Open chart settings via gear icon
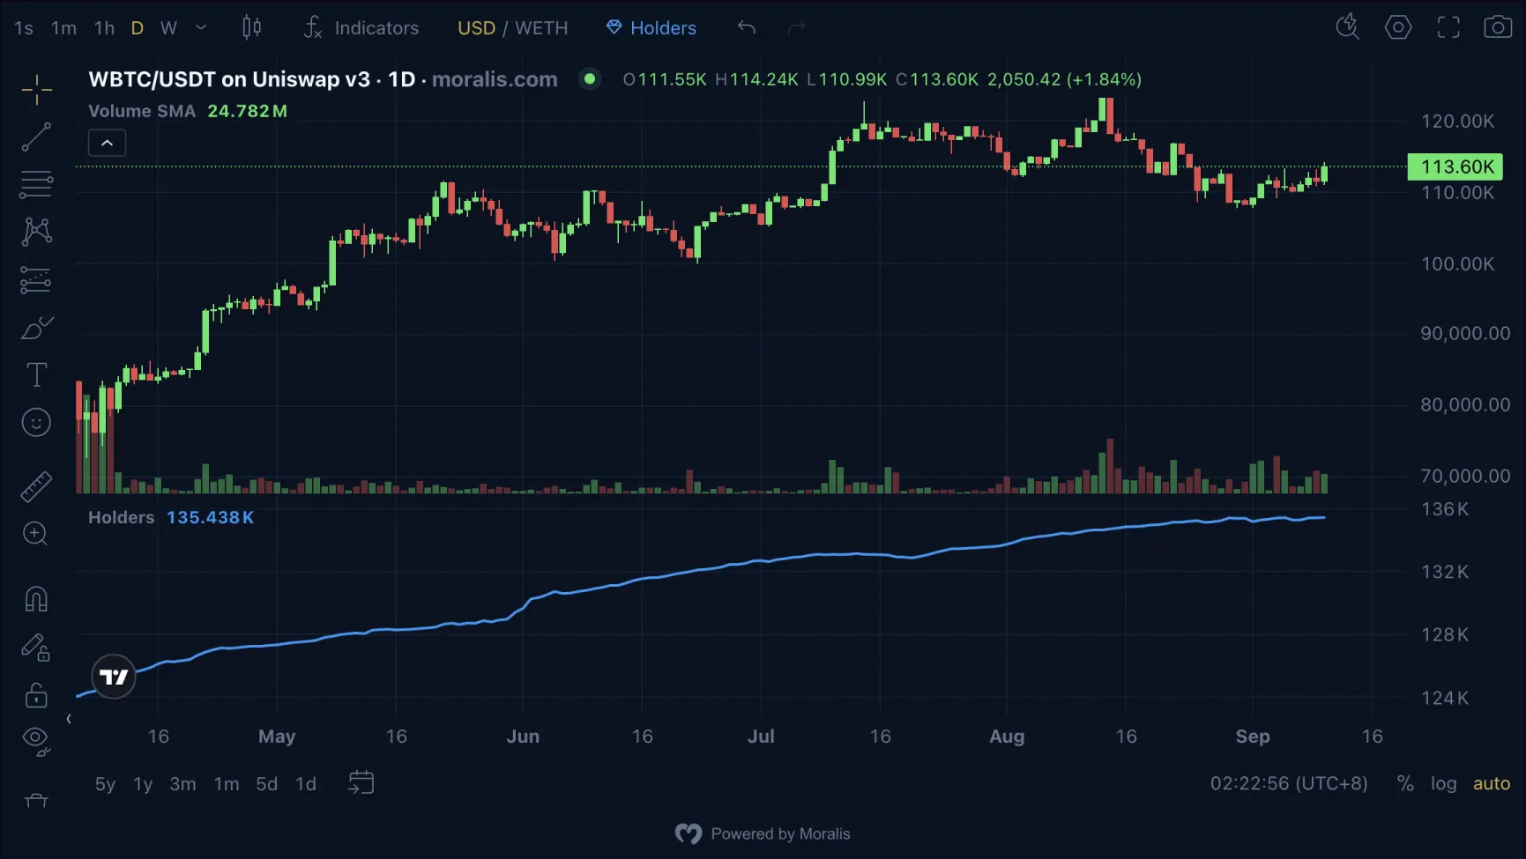Screen dimensions: 1526x859 point(1398,27)
